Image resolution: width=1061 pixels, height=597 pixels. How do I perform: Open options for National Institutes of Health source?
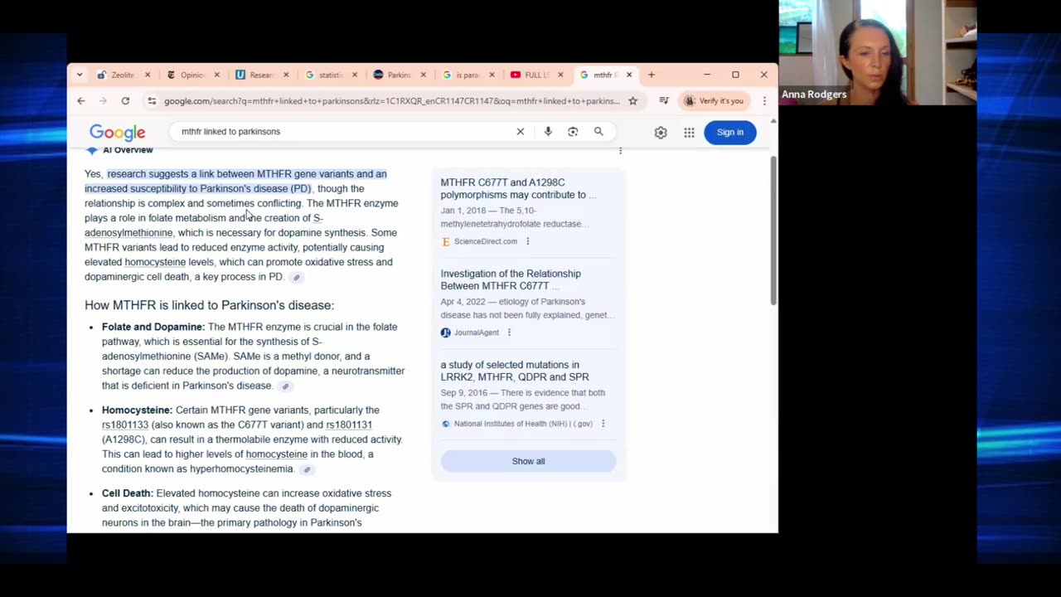click(603, 424)
